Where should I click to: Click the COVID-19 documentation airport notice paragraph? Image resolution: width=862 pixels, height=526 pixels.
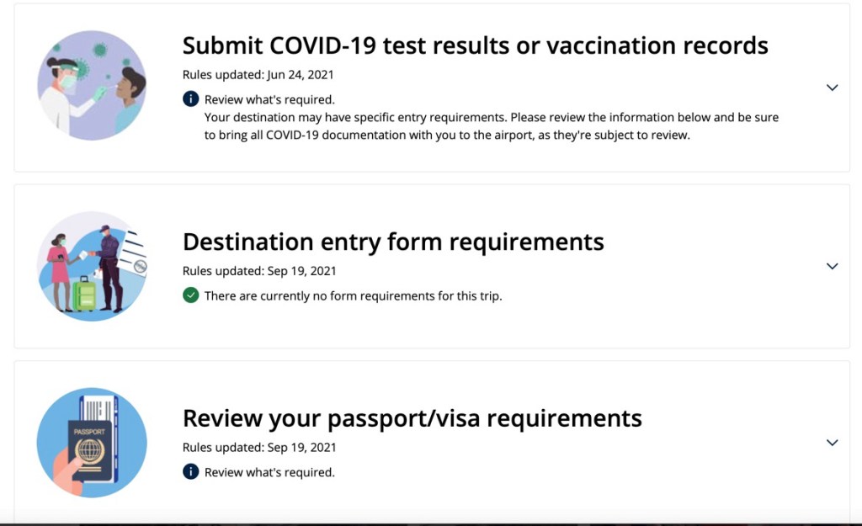coord(491,126)
